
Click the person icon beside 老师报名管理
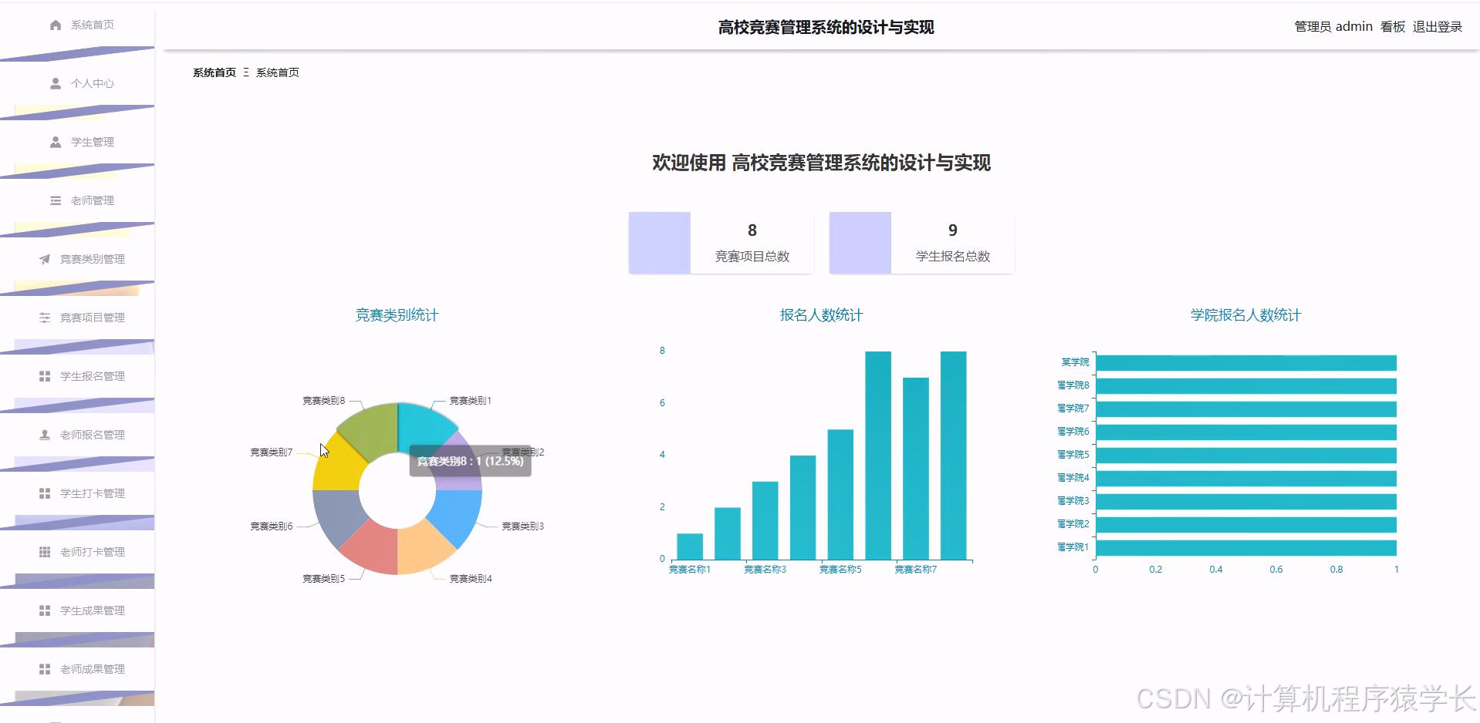(45, 435)
